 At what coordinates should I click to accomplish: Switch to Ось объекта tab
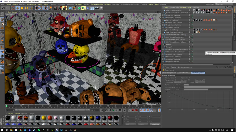pos(184,73)
